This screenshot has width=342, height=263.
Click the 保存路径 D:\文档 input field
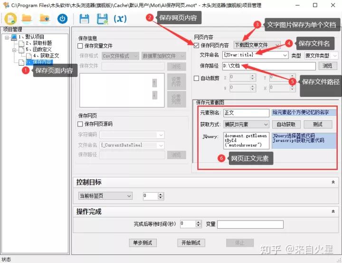pos(269,66)
